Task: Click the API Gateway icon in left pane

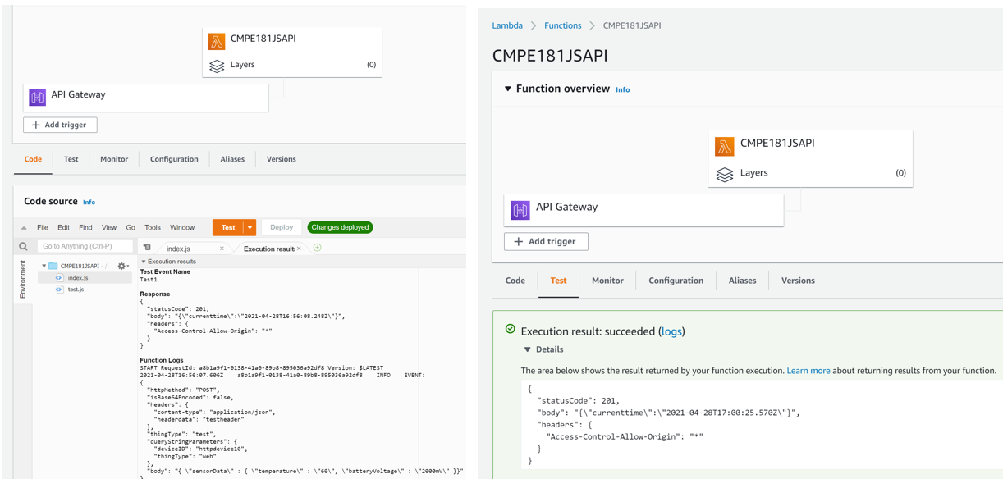Action: pos(38,97)
